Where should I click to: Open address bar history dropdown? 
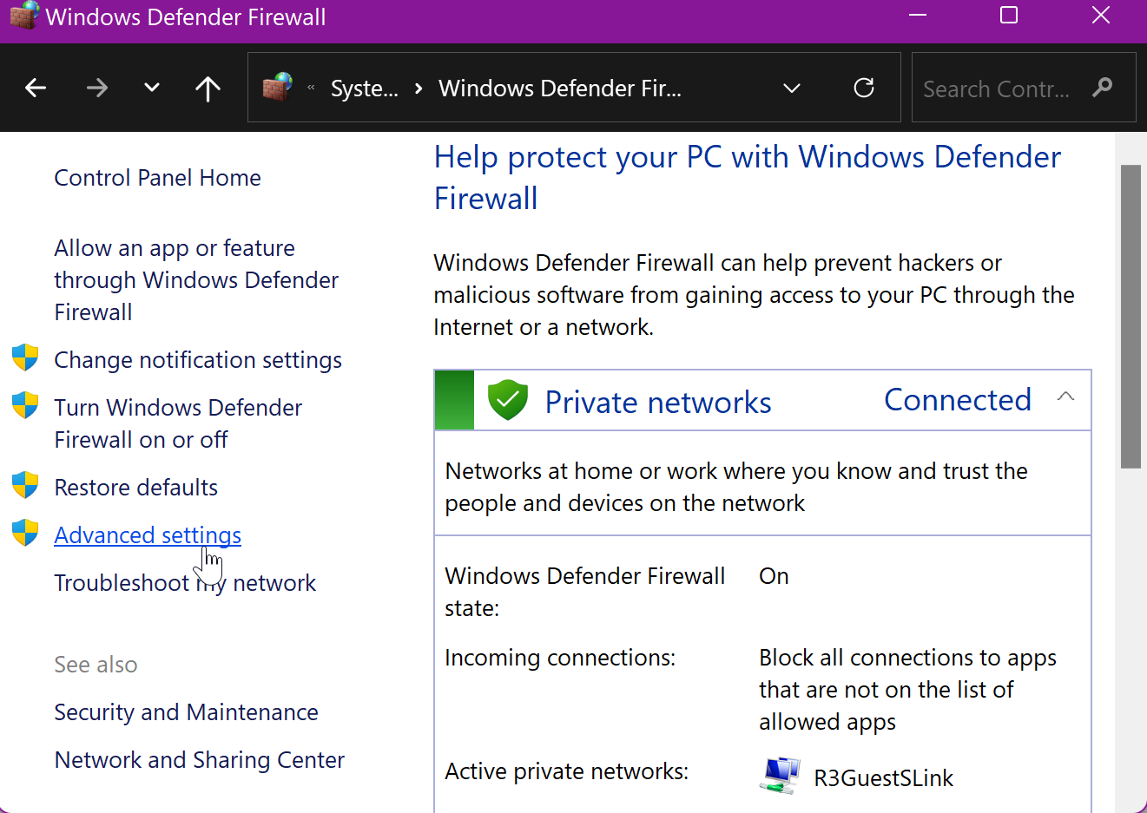[792, 88]
